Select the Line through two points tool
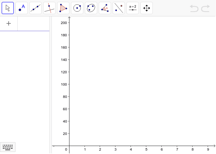Screen dimensions: 216x154 [35, 8]
